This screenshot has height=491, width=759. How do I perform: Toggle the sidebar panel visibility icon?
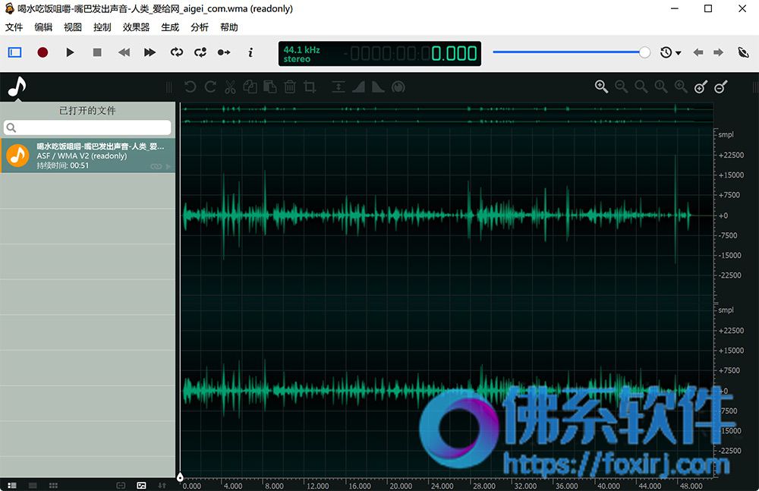click(x=15, y=52)
